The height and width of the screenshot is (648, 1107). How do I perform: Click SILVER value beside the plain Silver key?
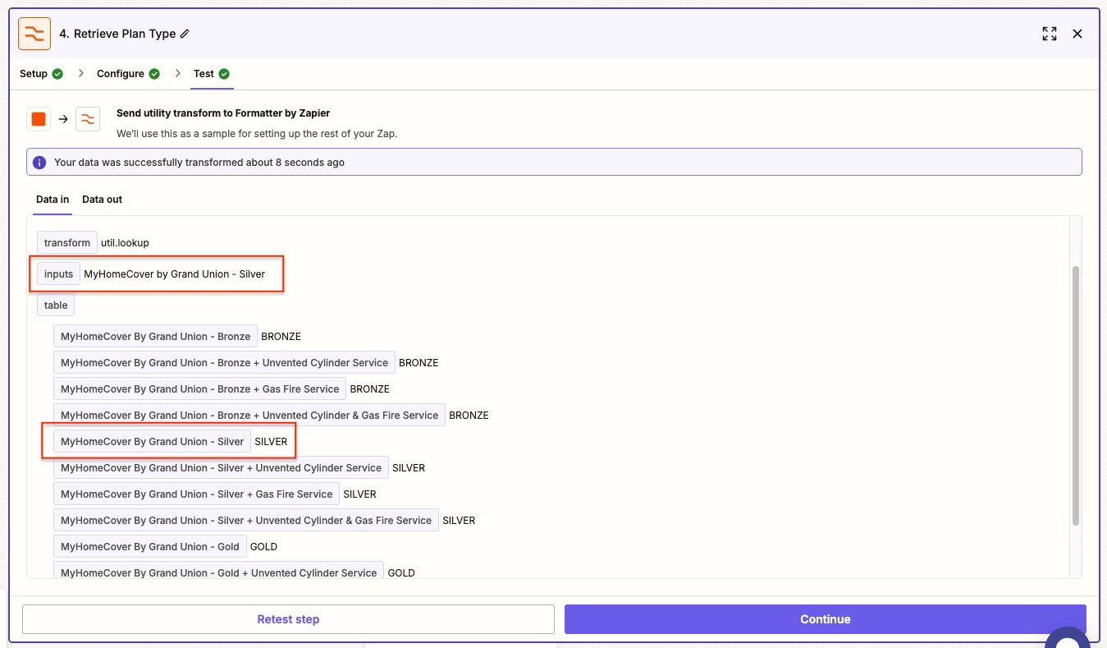(x=271, y=442)
